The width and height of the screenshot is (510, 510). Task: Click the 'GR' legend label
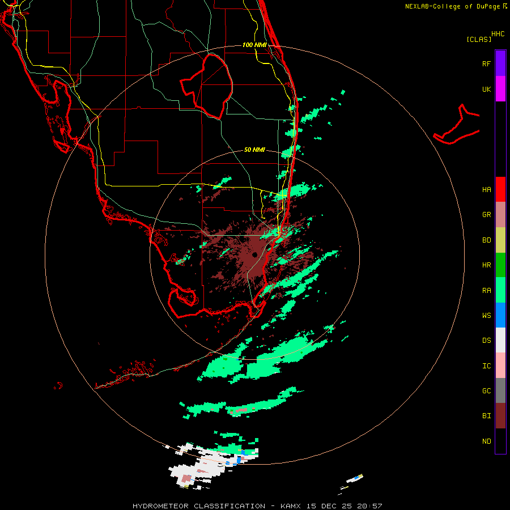tap(486, 215)
